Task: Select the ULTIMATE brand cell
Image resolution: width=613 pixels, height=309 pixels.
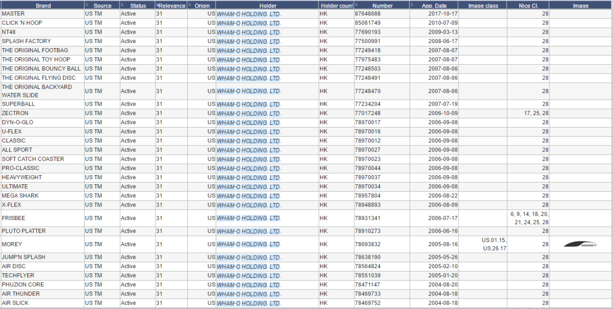Action: point(43,187)
